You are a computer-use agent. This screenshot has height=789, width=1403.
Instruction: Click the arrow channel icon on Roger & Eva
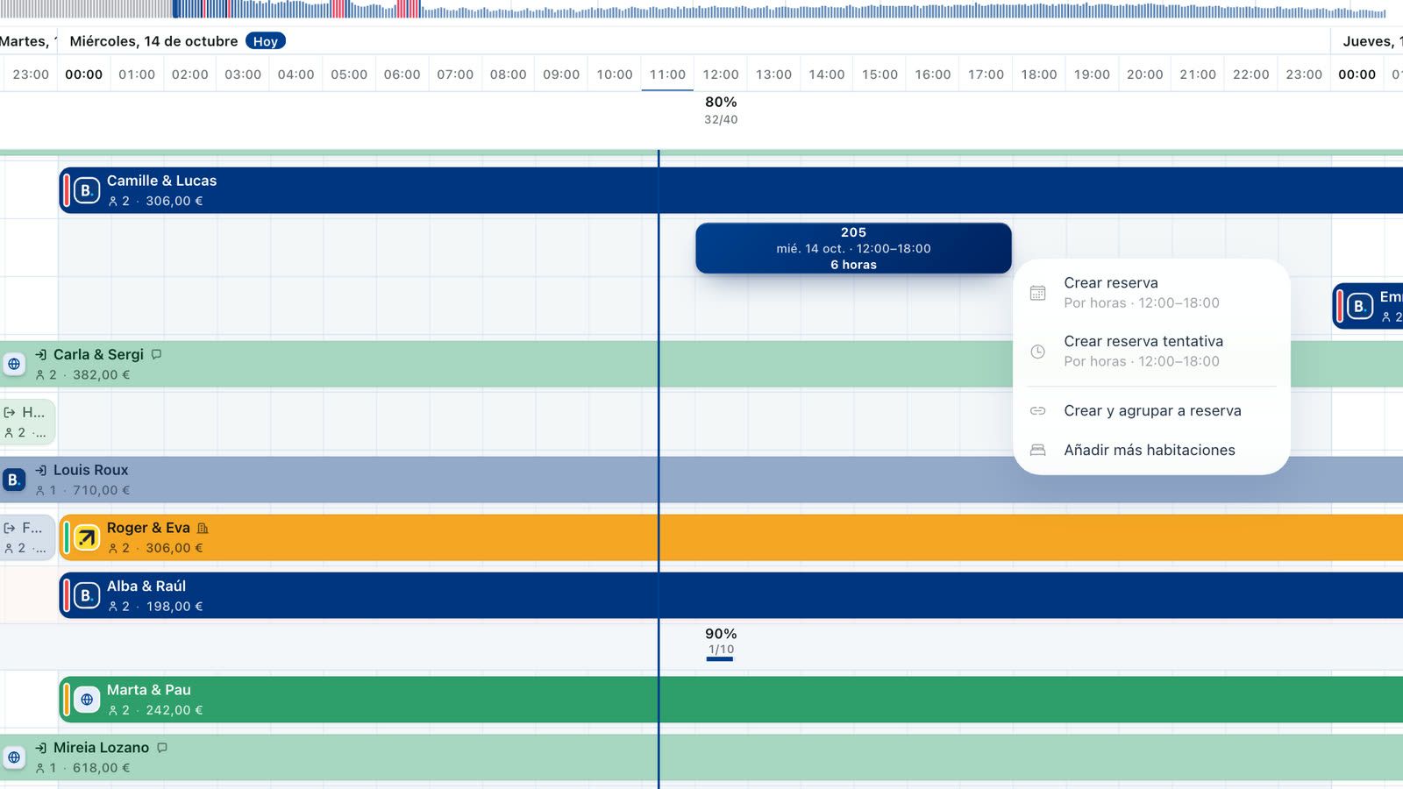87,537
